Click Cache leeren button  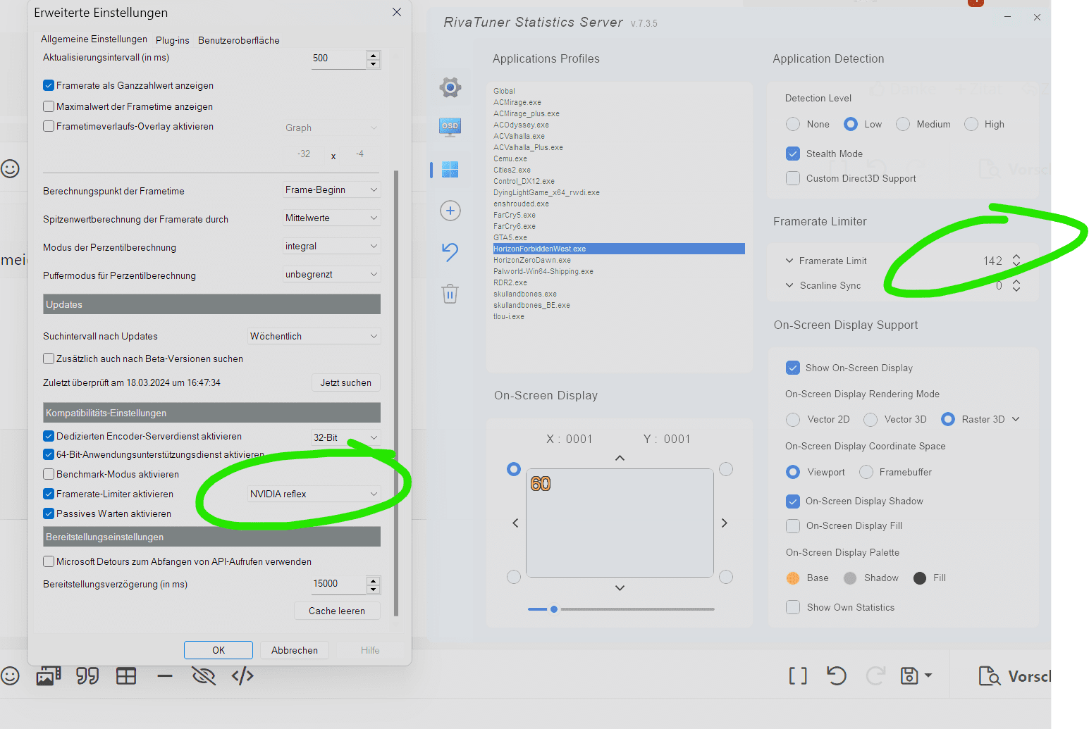pos(337,611)
